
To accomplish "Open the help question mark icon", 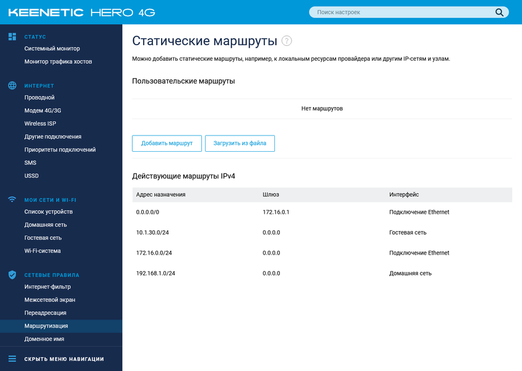I will point(287,41).
